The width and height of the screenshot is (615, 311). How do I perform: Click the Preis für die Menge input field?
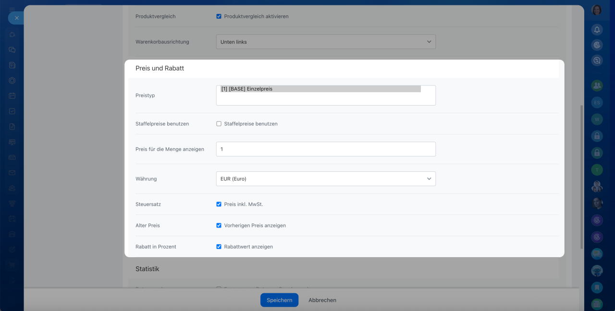pos(325,149)
